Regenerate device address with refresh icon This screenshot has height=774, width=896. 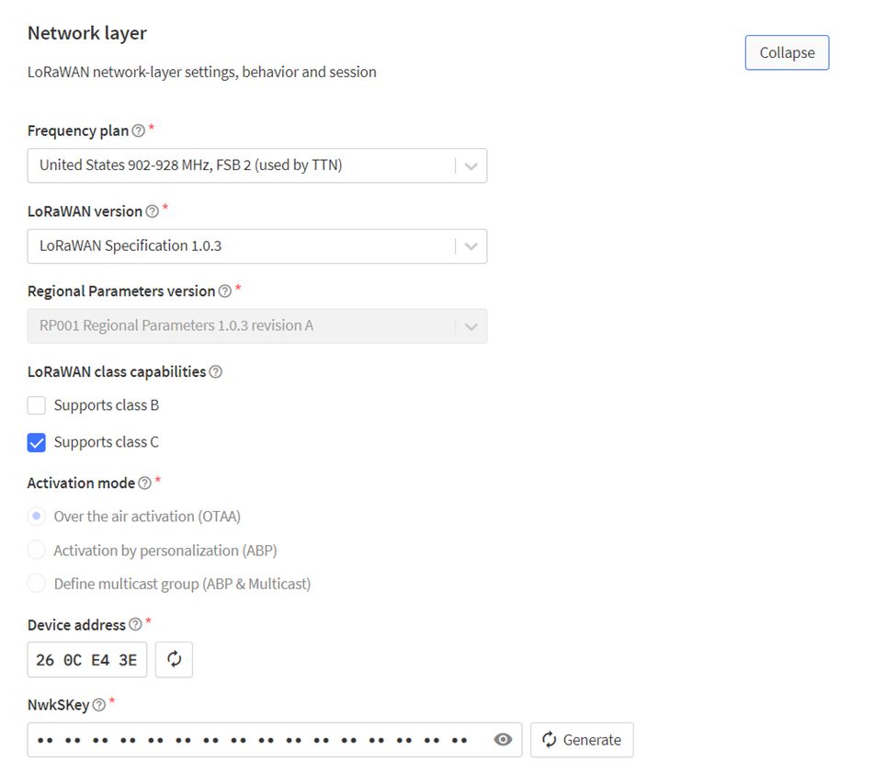pyautogui.click(x=174, y=660)
